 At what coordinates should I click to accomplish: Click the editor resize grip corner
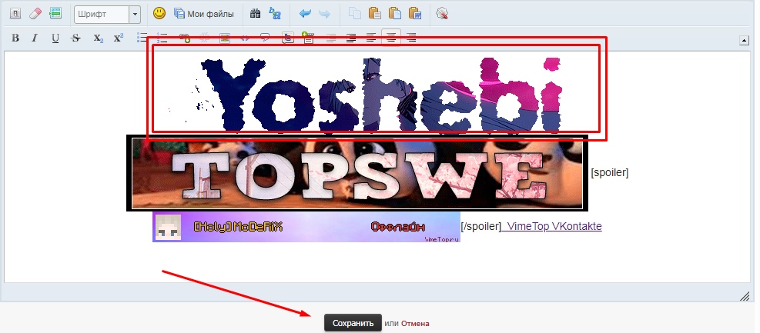tap(745, 296)
